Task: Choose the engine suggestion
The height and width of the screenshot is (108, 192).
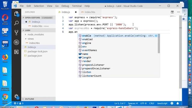Action: click(118, 43)
